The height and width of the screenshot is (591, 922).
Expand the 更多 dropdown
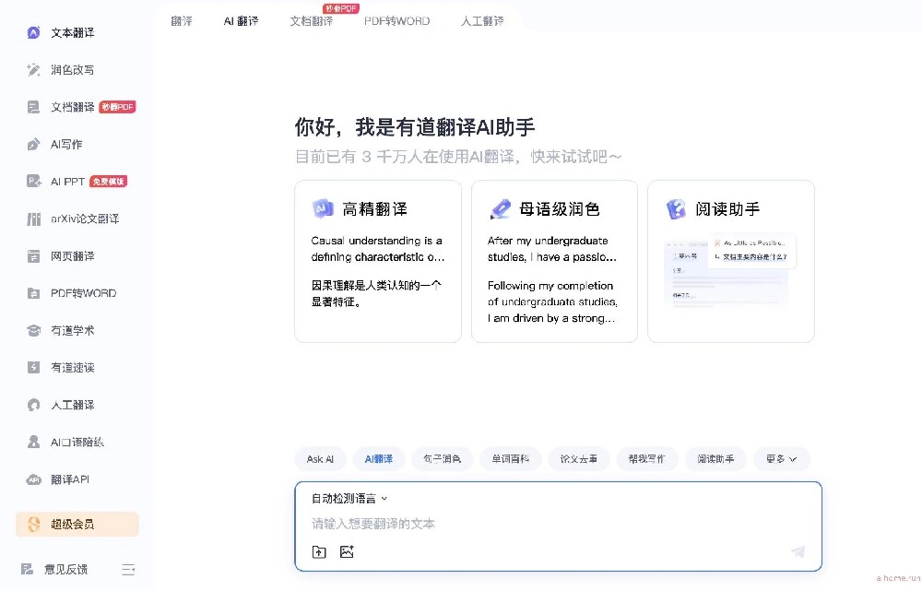click(781, 458)
